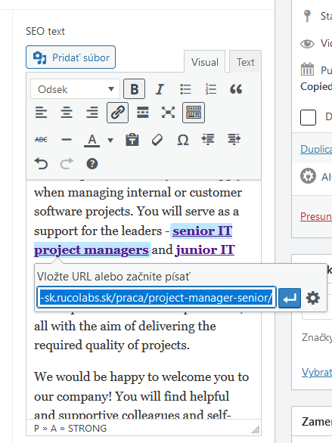This screenshot has width=332, height=443.
Task: Check the checkbox under Copied
Action: [x=308, y=117]
